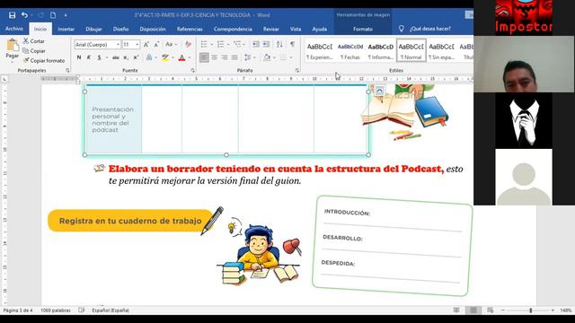Toggle subscript formatting
575x323 pixels.
tap(126, 57)
